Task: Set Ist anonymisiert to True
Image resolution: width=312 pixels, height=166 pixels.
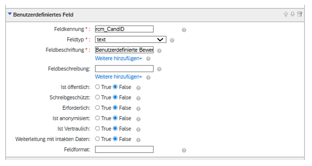Action: pyautogui.click(x=97, y=118)
